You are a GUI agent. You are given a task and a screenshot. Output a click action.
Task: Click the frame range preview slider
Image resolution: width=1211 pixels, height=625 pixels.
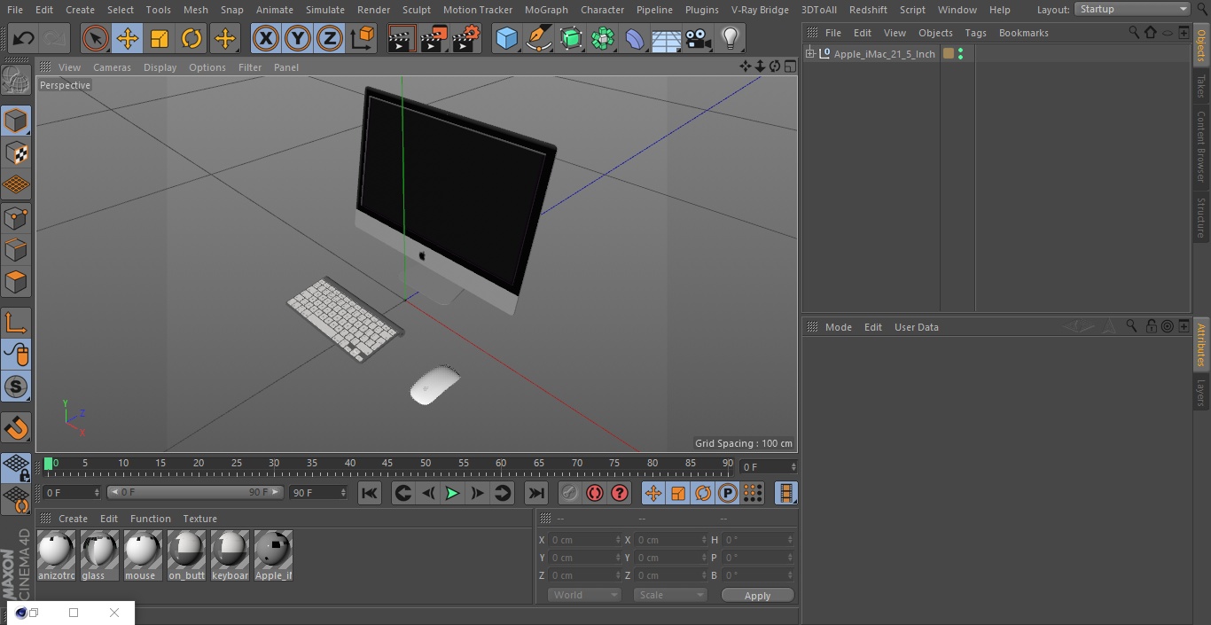point(195,492)
